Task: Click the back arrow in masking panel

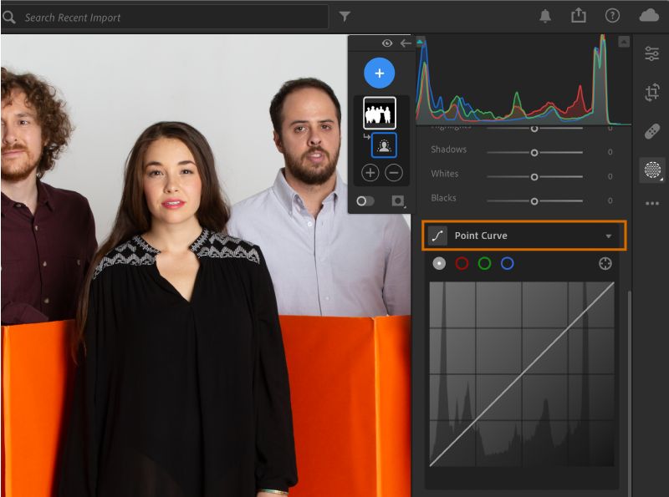Action: [x=406, y=43]
